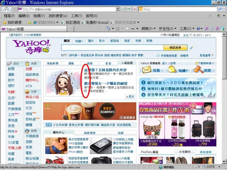This screenshot has height=170, width=227.
Task: Click the Help question mark icon
Action: 199,29
